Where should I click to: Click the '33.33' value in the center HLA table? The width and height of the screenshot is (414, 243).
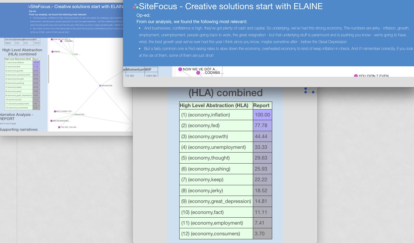point(263,147)
